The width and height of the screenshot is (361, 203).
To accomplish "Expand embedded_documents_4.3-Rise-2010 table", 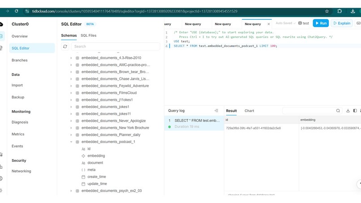I will [71, 58].
